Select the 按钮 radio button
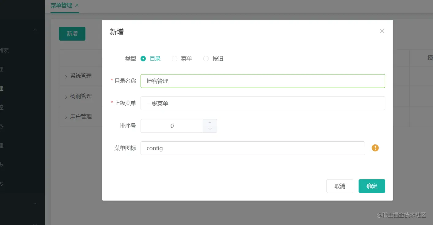Image resolution: width=433 pixels, height=225 pixels. pos(206,59)
